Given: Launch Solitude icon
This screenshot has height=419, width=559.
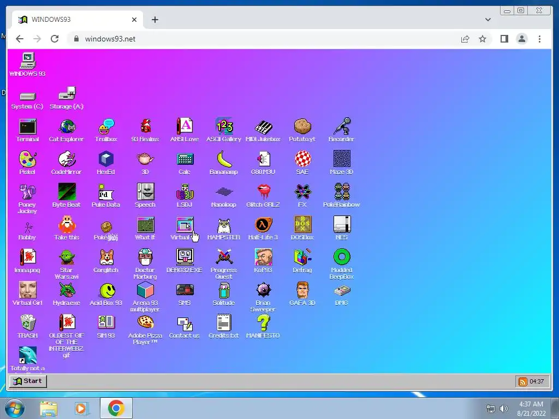Looking at the screenshot, I should [x=224, y=290].
